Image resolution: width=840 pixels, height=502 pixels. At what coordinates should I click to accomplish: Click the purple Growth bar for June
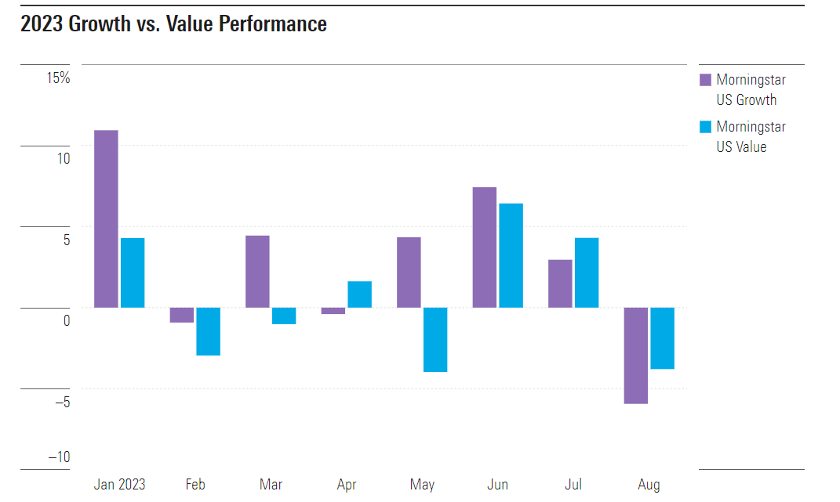coord(484,247)
